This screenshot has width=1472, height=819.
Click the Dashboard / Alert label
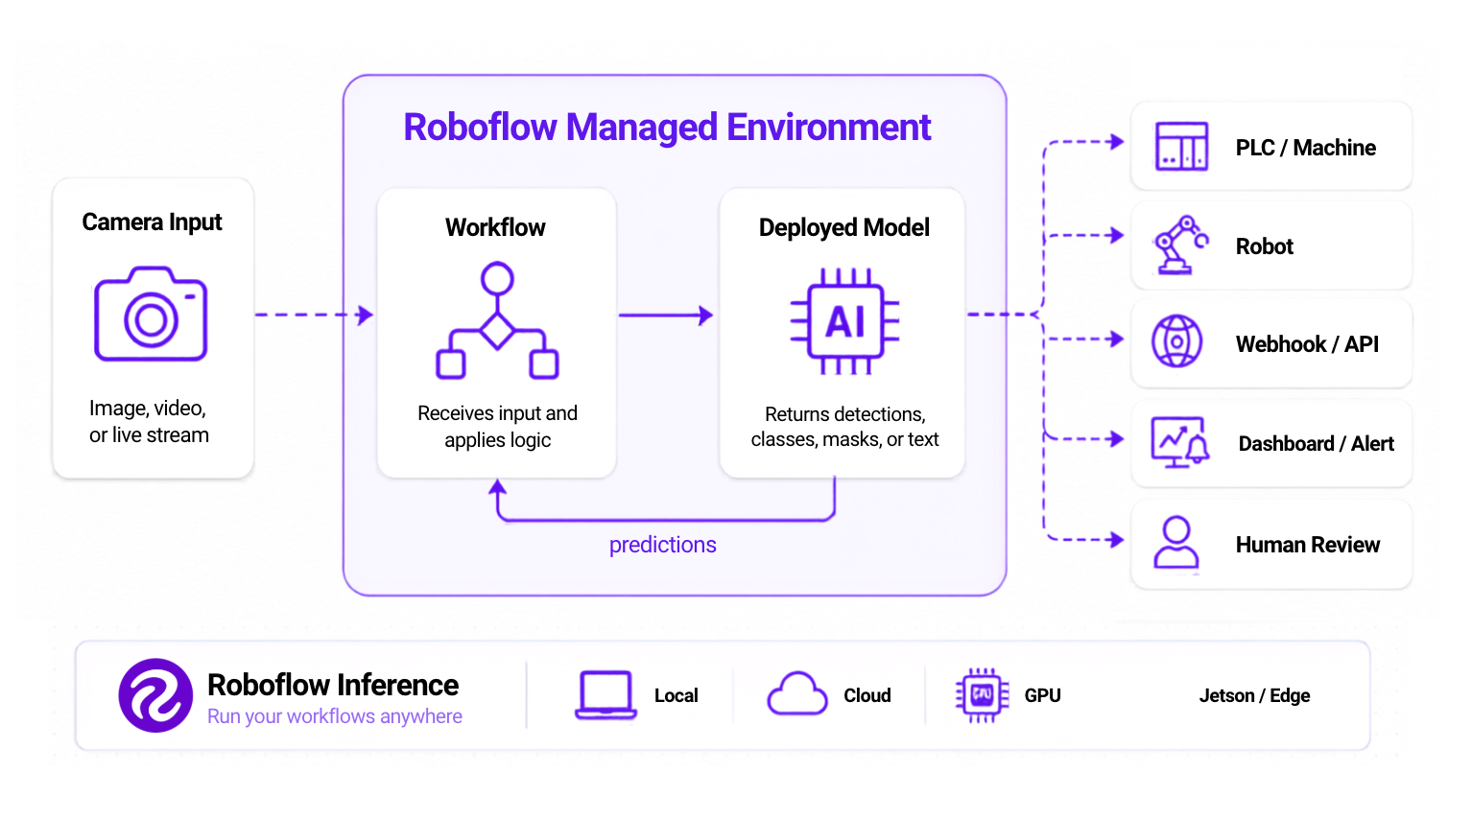click(1316, 444)
